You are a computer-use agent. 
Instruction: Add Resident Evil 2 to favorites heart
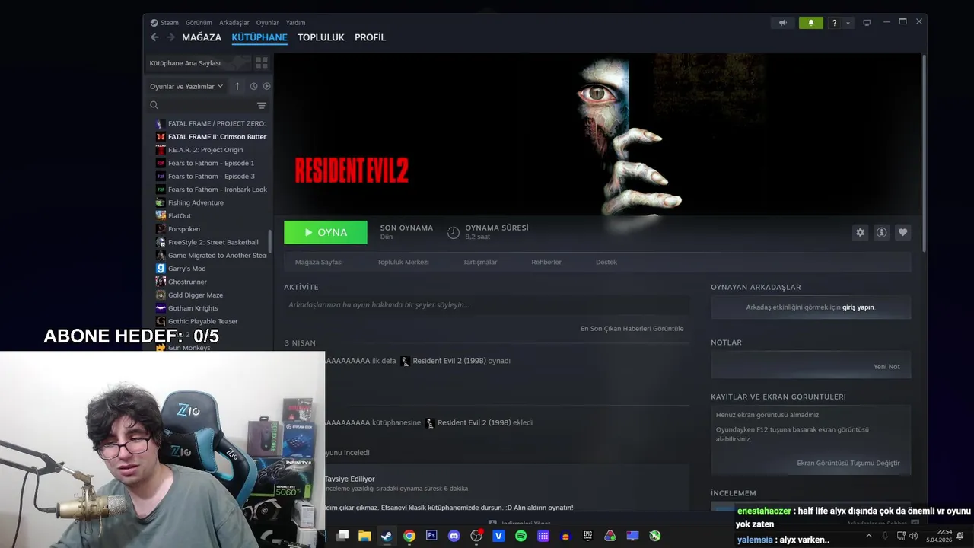pos(902,232)
